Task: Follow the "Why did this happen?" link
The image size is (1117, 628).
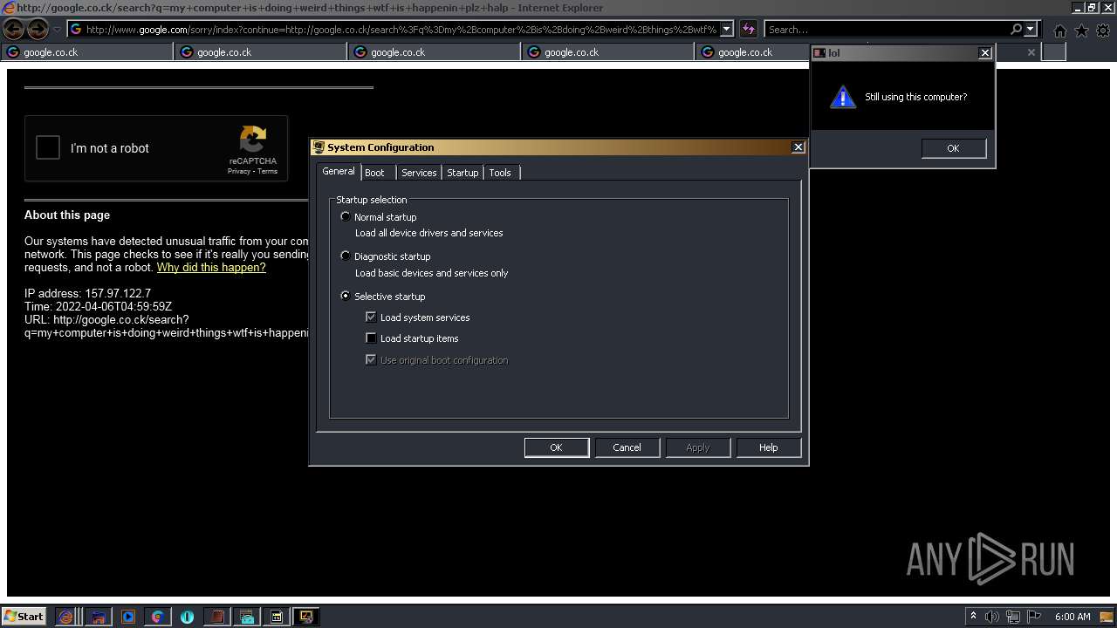Action: tap(211, 268)
